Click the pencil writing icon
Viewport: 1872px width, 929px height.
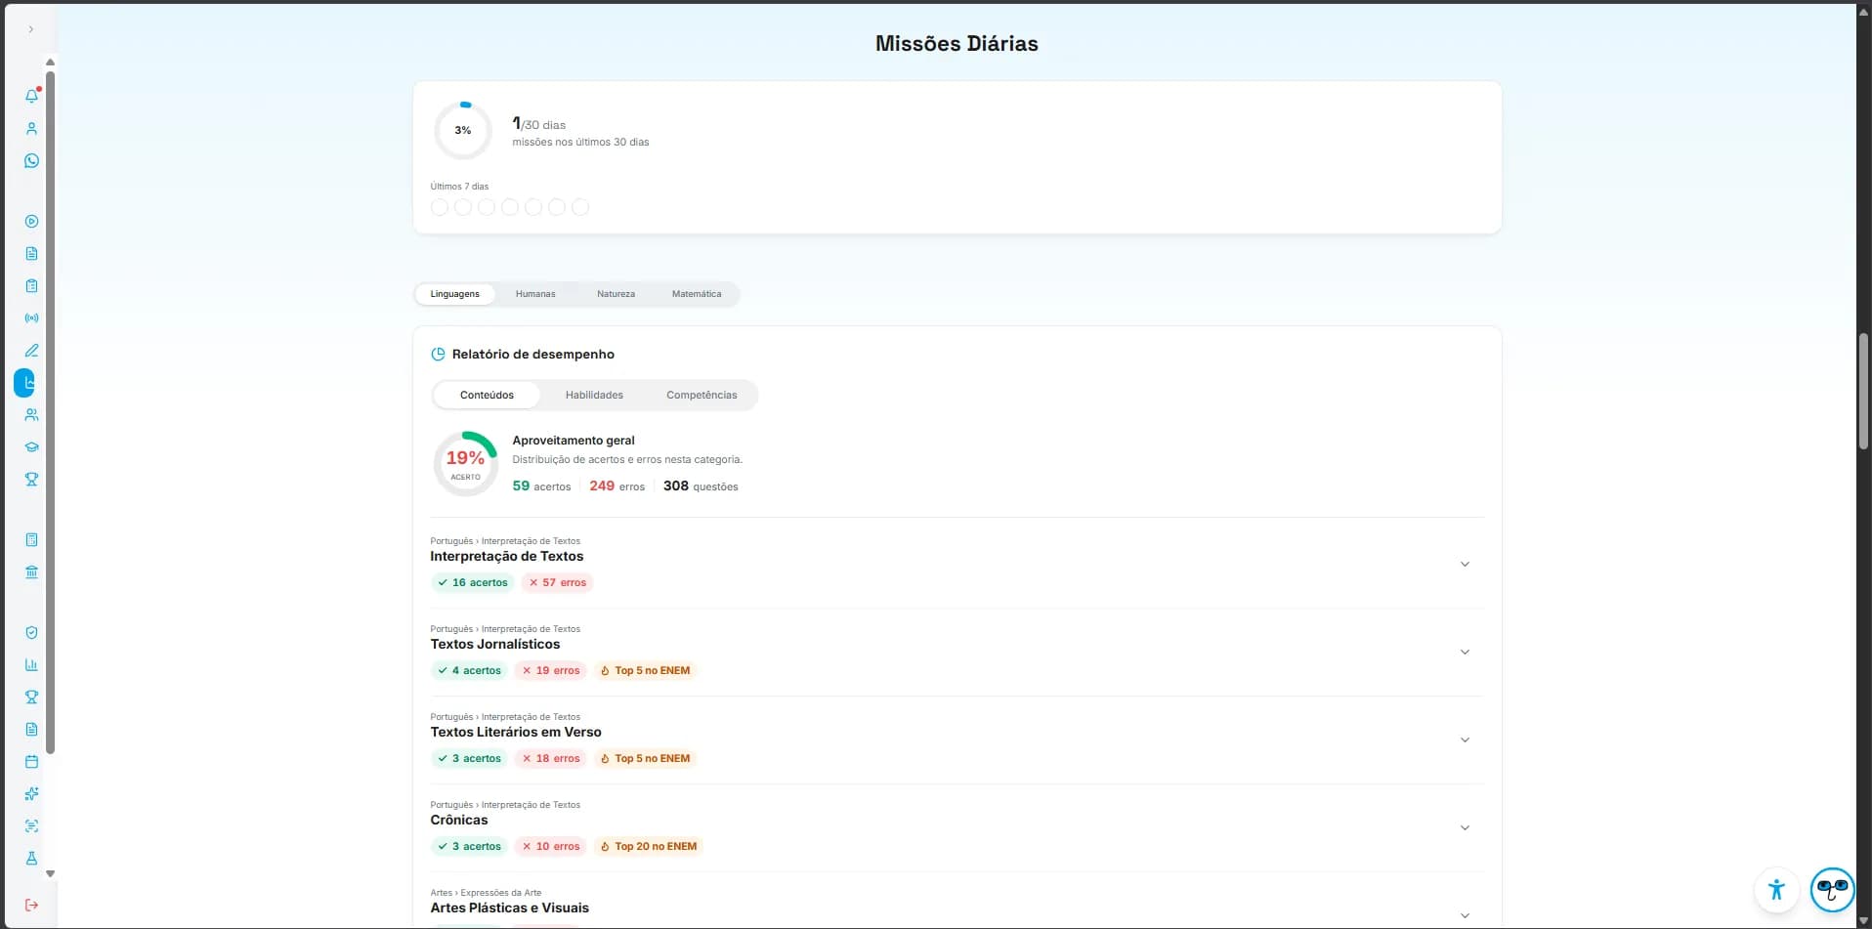pyautogui.click(x=31, y=350)
